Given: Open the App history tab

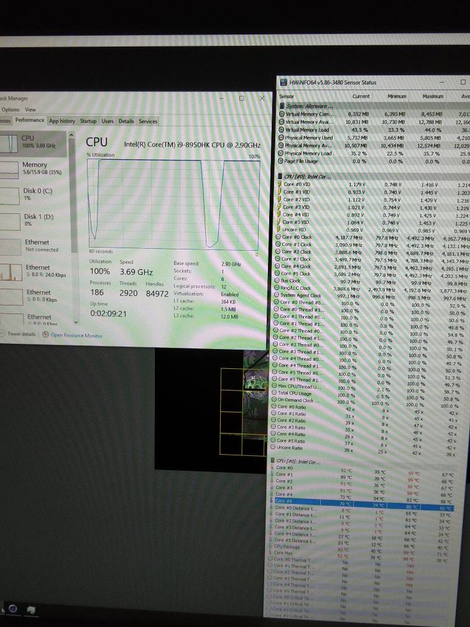Looking at the screenshot, I should click(62, 121).
